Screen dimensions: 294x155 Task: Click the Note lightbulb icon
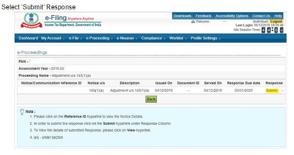21,111
